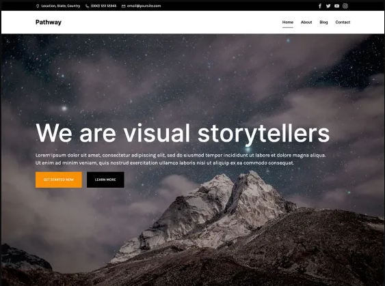Screen dimensions: 385x286
Task: Click the email@yoursite.com address
Action: [x=144, y=6]
